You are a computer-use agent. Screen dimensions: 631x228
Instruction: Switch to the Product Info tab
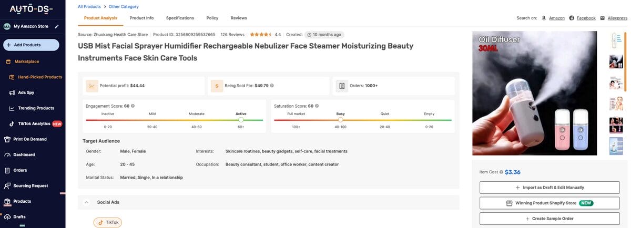[x=142, y=18]
